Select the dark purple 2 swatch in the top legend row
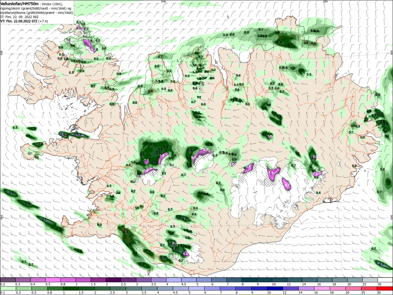 [113, 280]
